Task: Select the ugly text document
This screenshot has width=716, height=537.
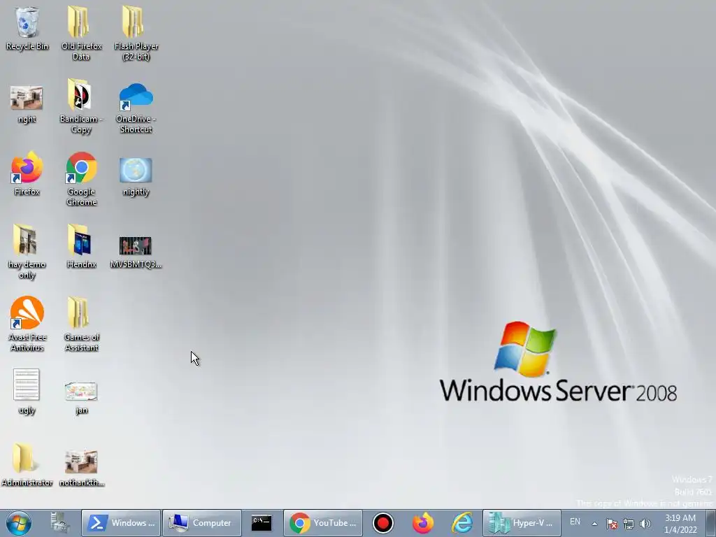Action: pos(27,392)
